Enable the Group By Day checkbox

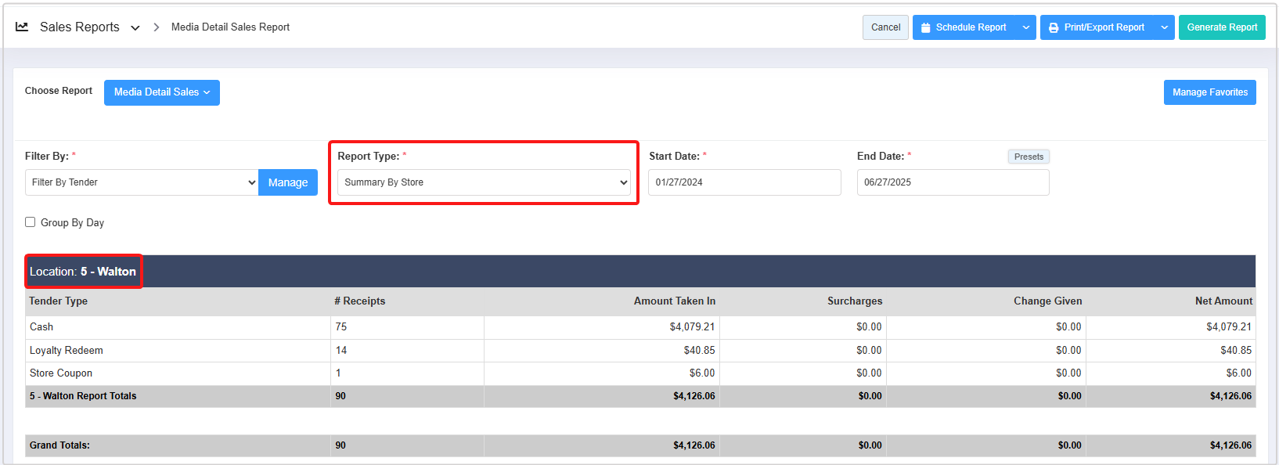(x=31, y=222)
